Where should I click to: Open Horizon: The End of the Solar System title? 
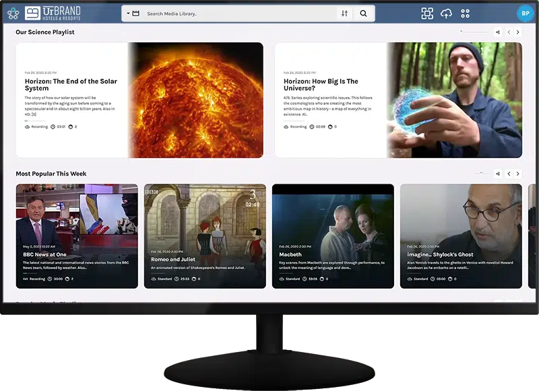(x=71, y=84)
